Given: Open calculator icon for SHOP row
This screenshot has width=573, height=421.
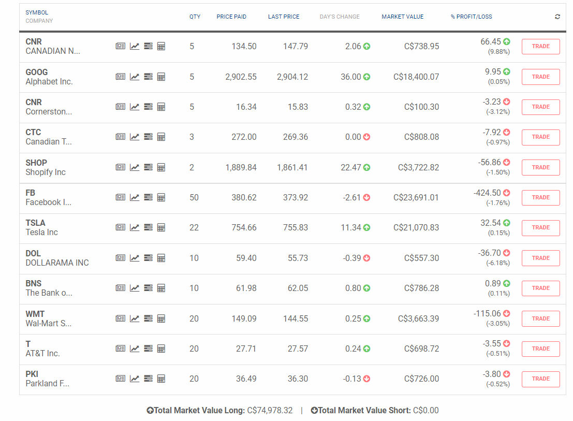Looking at the screenshot, I should [x=161, y=167].
